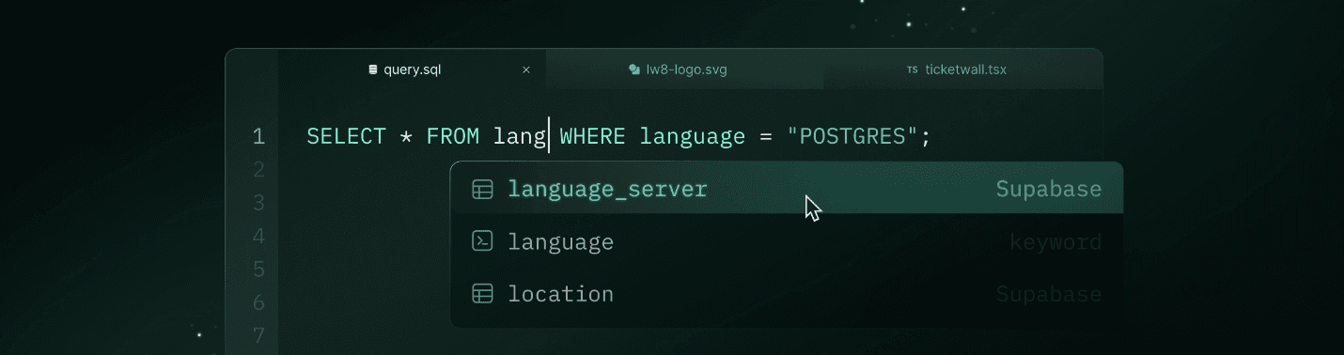
Task: Click the table icon beside language_server
Action: pyautogui.click(x=482, y=189)
